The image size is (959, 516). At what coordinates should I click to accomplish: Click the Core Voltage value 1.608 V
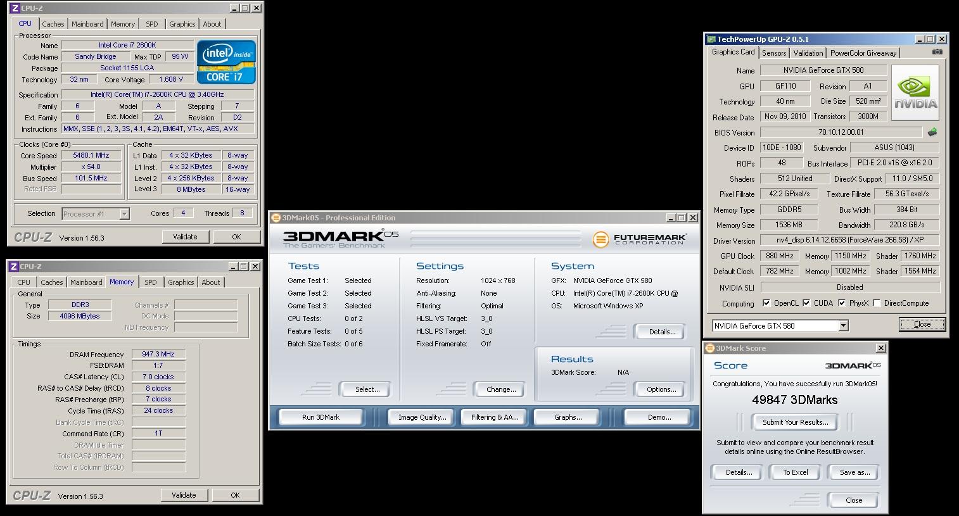pos(171,79)
